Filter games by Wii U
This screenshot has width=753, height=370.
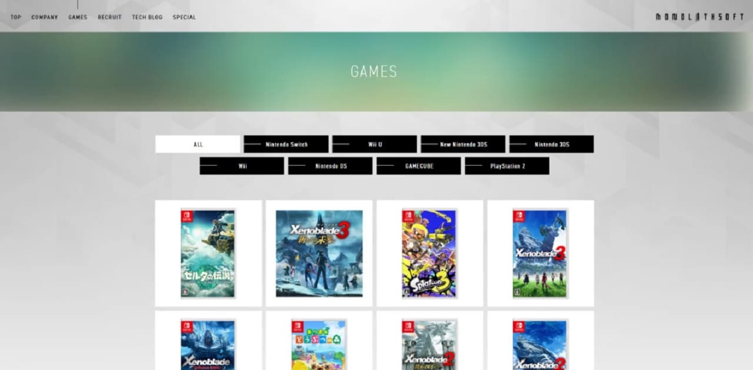click(375, 144)
